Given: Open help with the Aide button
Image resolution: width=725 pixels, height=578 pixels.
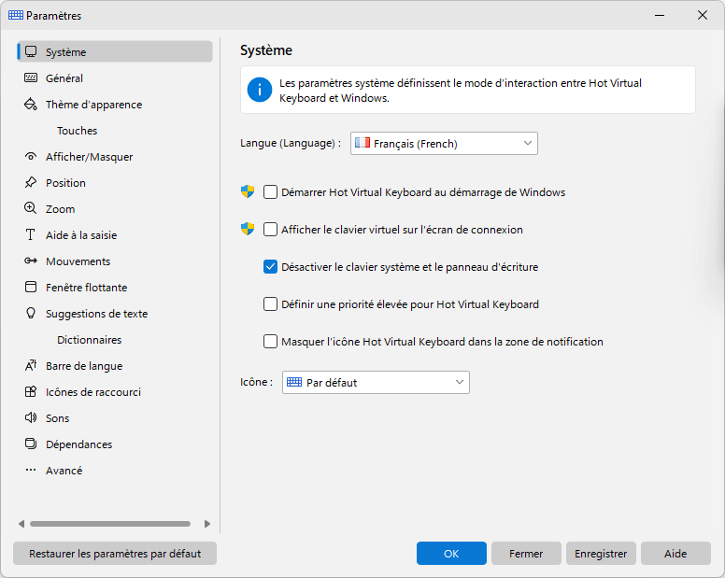Looking at the screenshot, I should coord(675,553).
